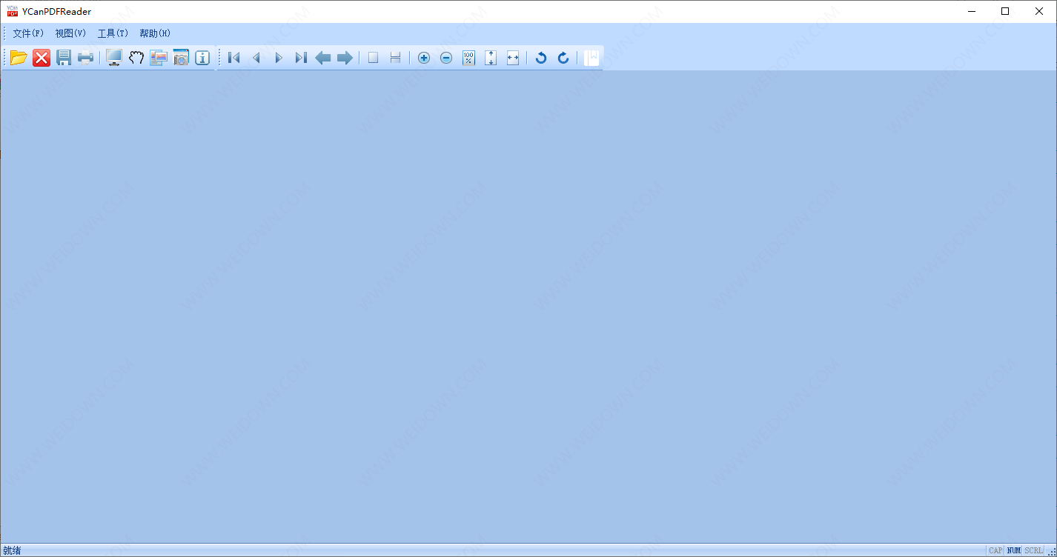Choose the image selection tool icon
Screen dimensions: 1057x557
tap(159, 58)
